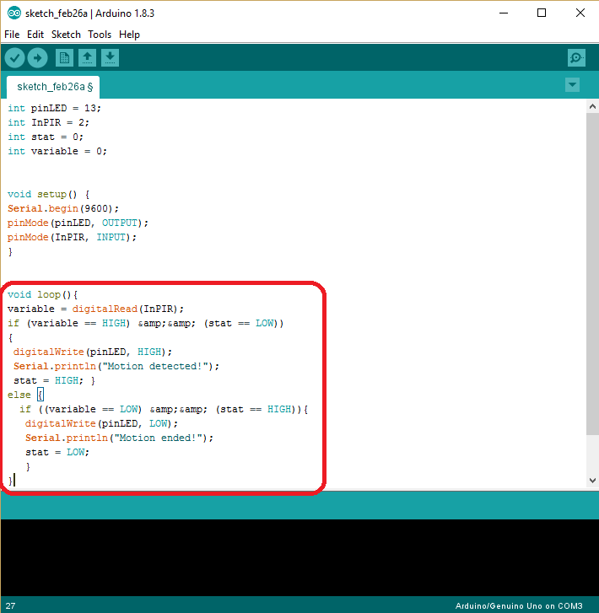Create a new sketch with page icon
This screenshot has width=599, height=613.
click(x=65, y=58)
